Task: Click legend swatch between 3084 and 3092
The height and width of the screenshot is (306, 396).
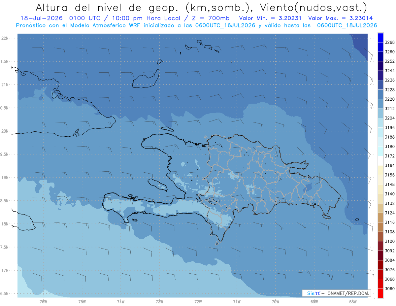Action: 380,255
